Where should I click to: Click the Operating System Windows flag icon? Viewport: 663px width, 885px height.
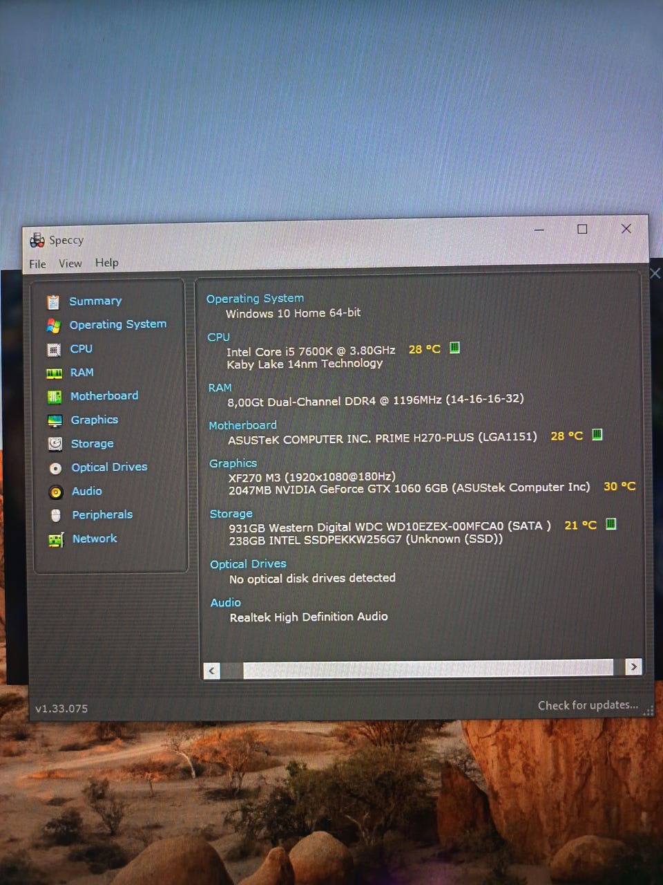[x=53, y=326]
